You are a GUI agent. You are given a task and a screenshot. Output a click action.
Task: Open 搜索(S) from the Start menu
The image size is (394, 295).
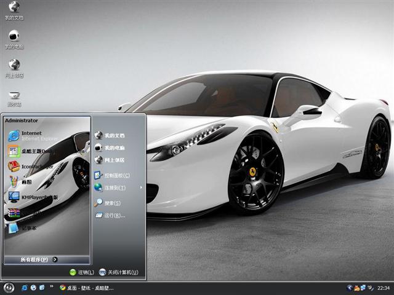point(111,203)
